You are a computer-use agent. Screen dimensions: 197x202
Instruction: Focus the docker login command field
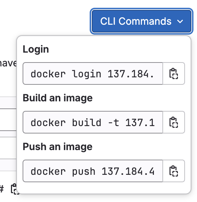pos(93,73)
